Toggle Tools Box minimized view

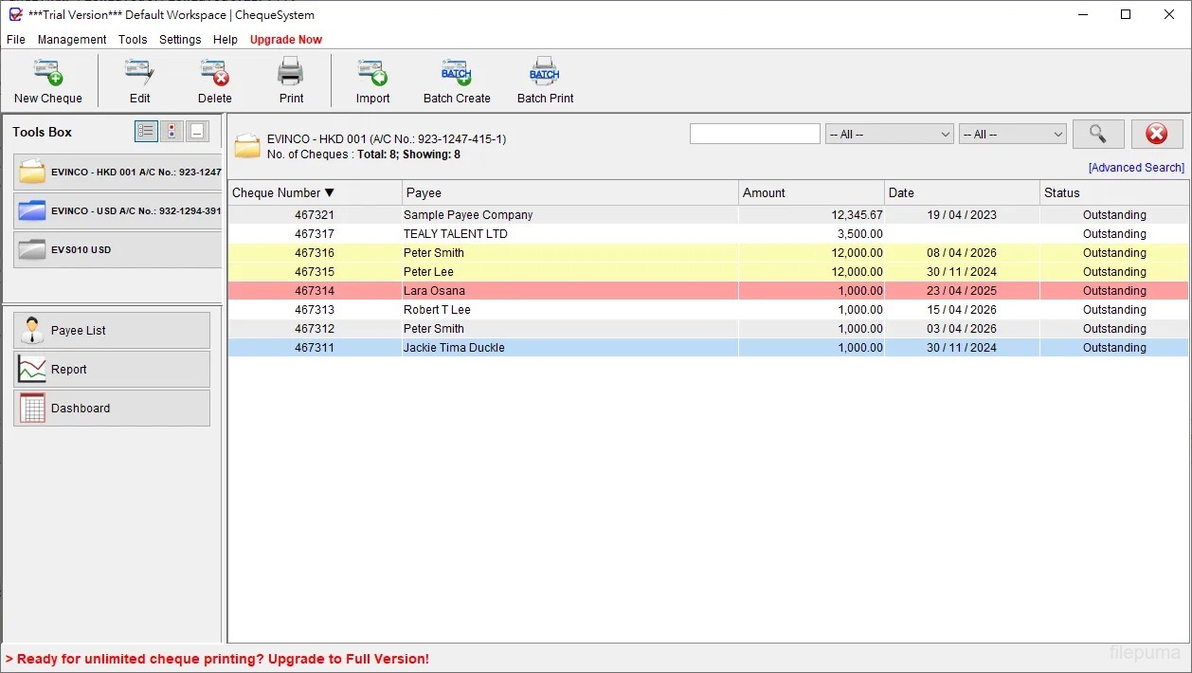tap(196, 132)
